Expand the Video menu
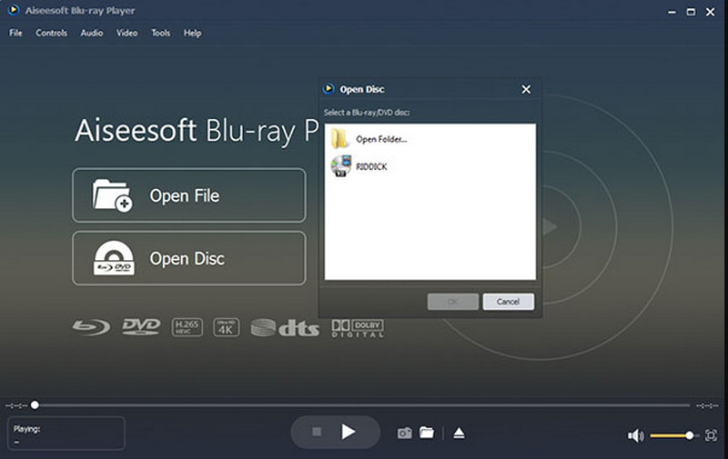The height and width of the screenshot is (459, 728). [126, 33]
